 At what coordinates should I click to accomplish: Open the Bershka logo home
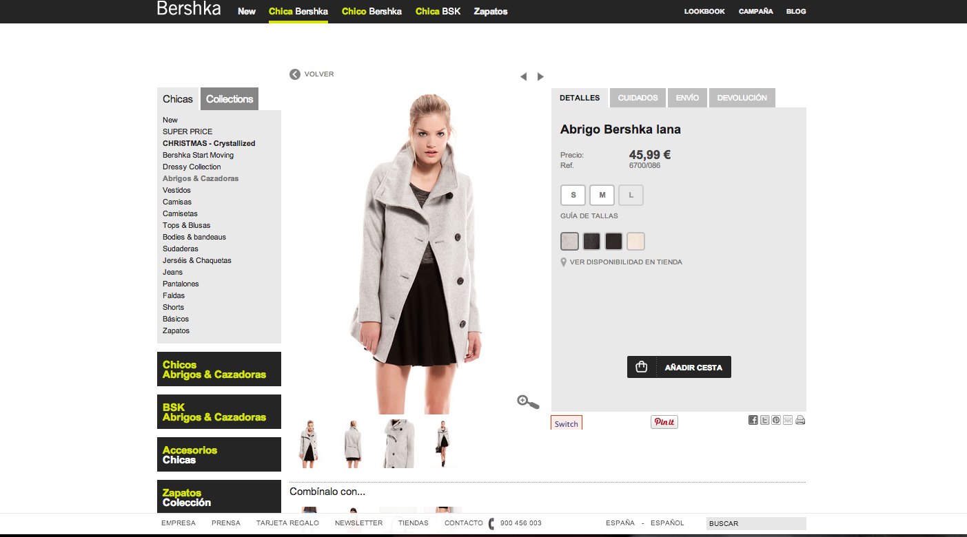point(189,9)
